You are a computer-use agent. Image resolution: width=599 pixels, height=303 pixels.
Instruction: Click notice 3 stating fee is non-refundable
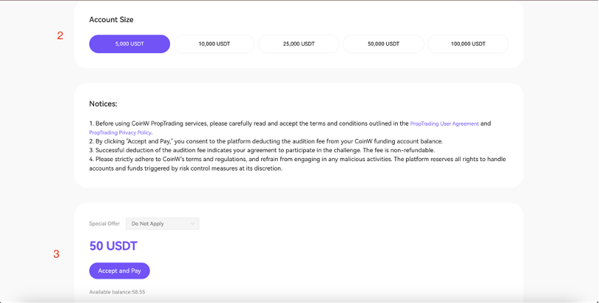click(x=263, y=150)
